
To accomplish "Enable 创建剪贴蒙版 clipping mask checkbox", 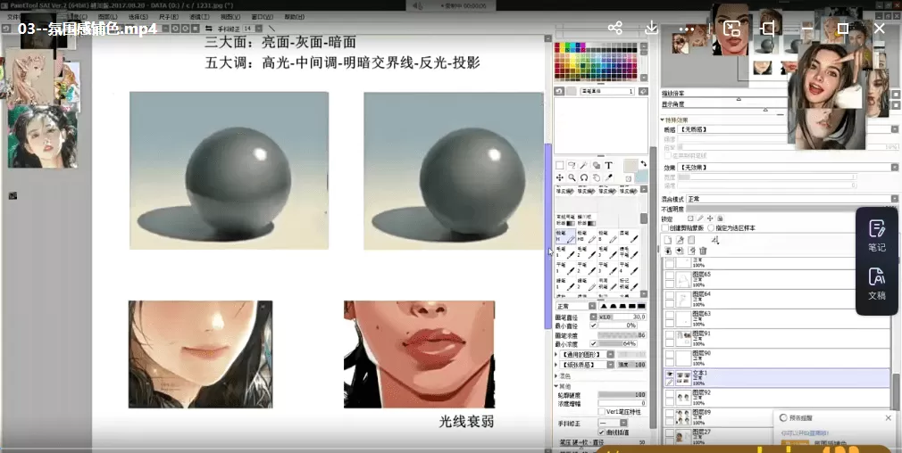I will tap(665, 228).
